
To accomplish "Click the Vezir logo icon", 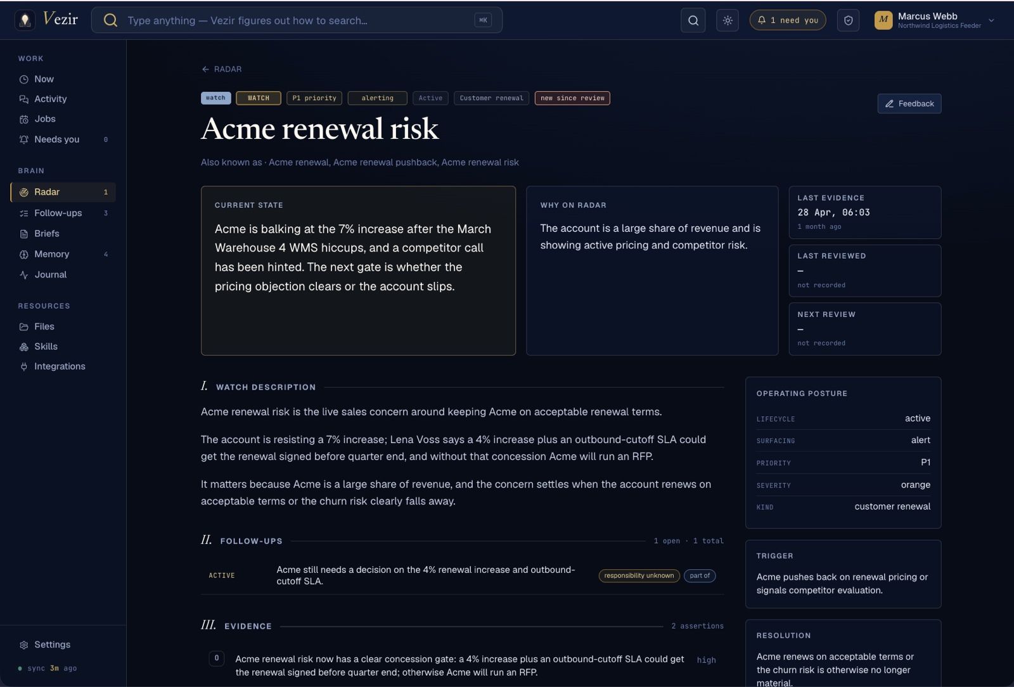I will point(25,20).
